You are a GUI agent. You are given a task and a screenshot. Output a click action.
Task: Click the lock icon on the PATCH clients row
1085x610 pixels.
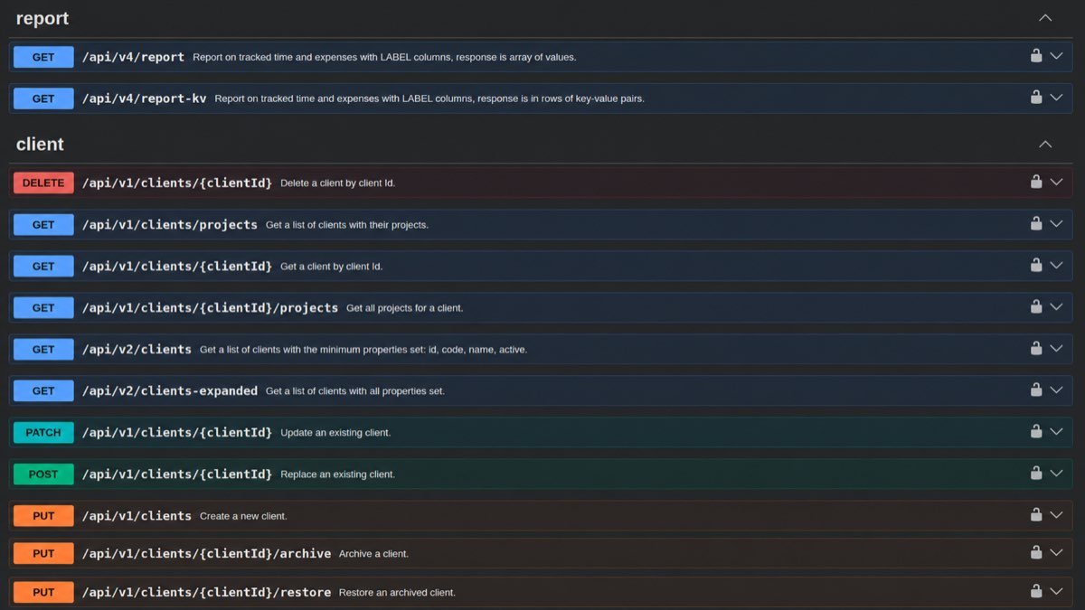click(1036, 431)
